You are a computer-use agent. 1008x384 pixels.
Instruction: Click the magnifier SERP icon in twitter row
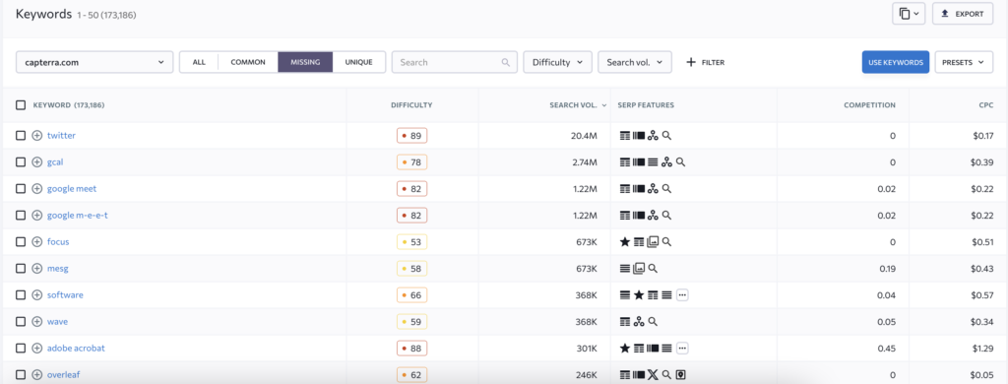point(667,136)
